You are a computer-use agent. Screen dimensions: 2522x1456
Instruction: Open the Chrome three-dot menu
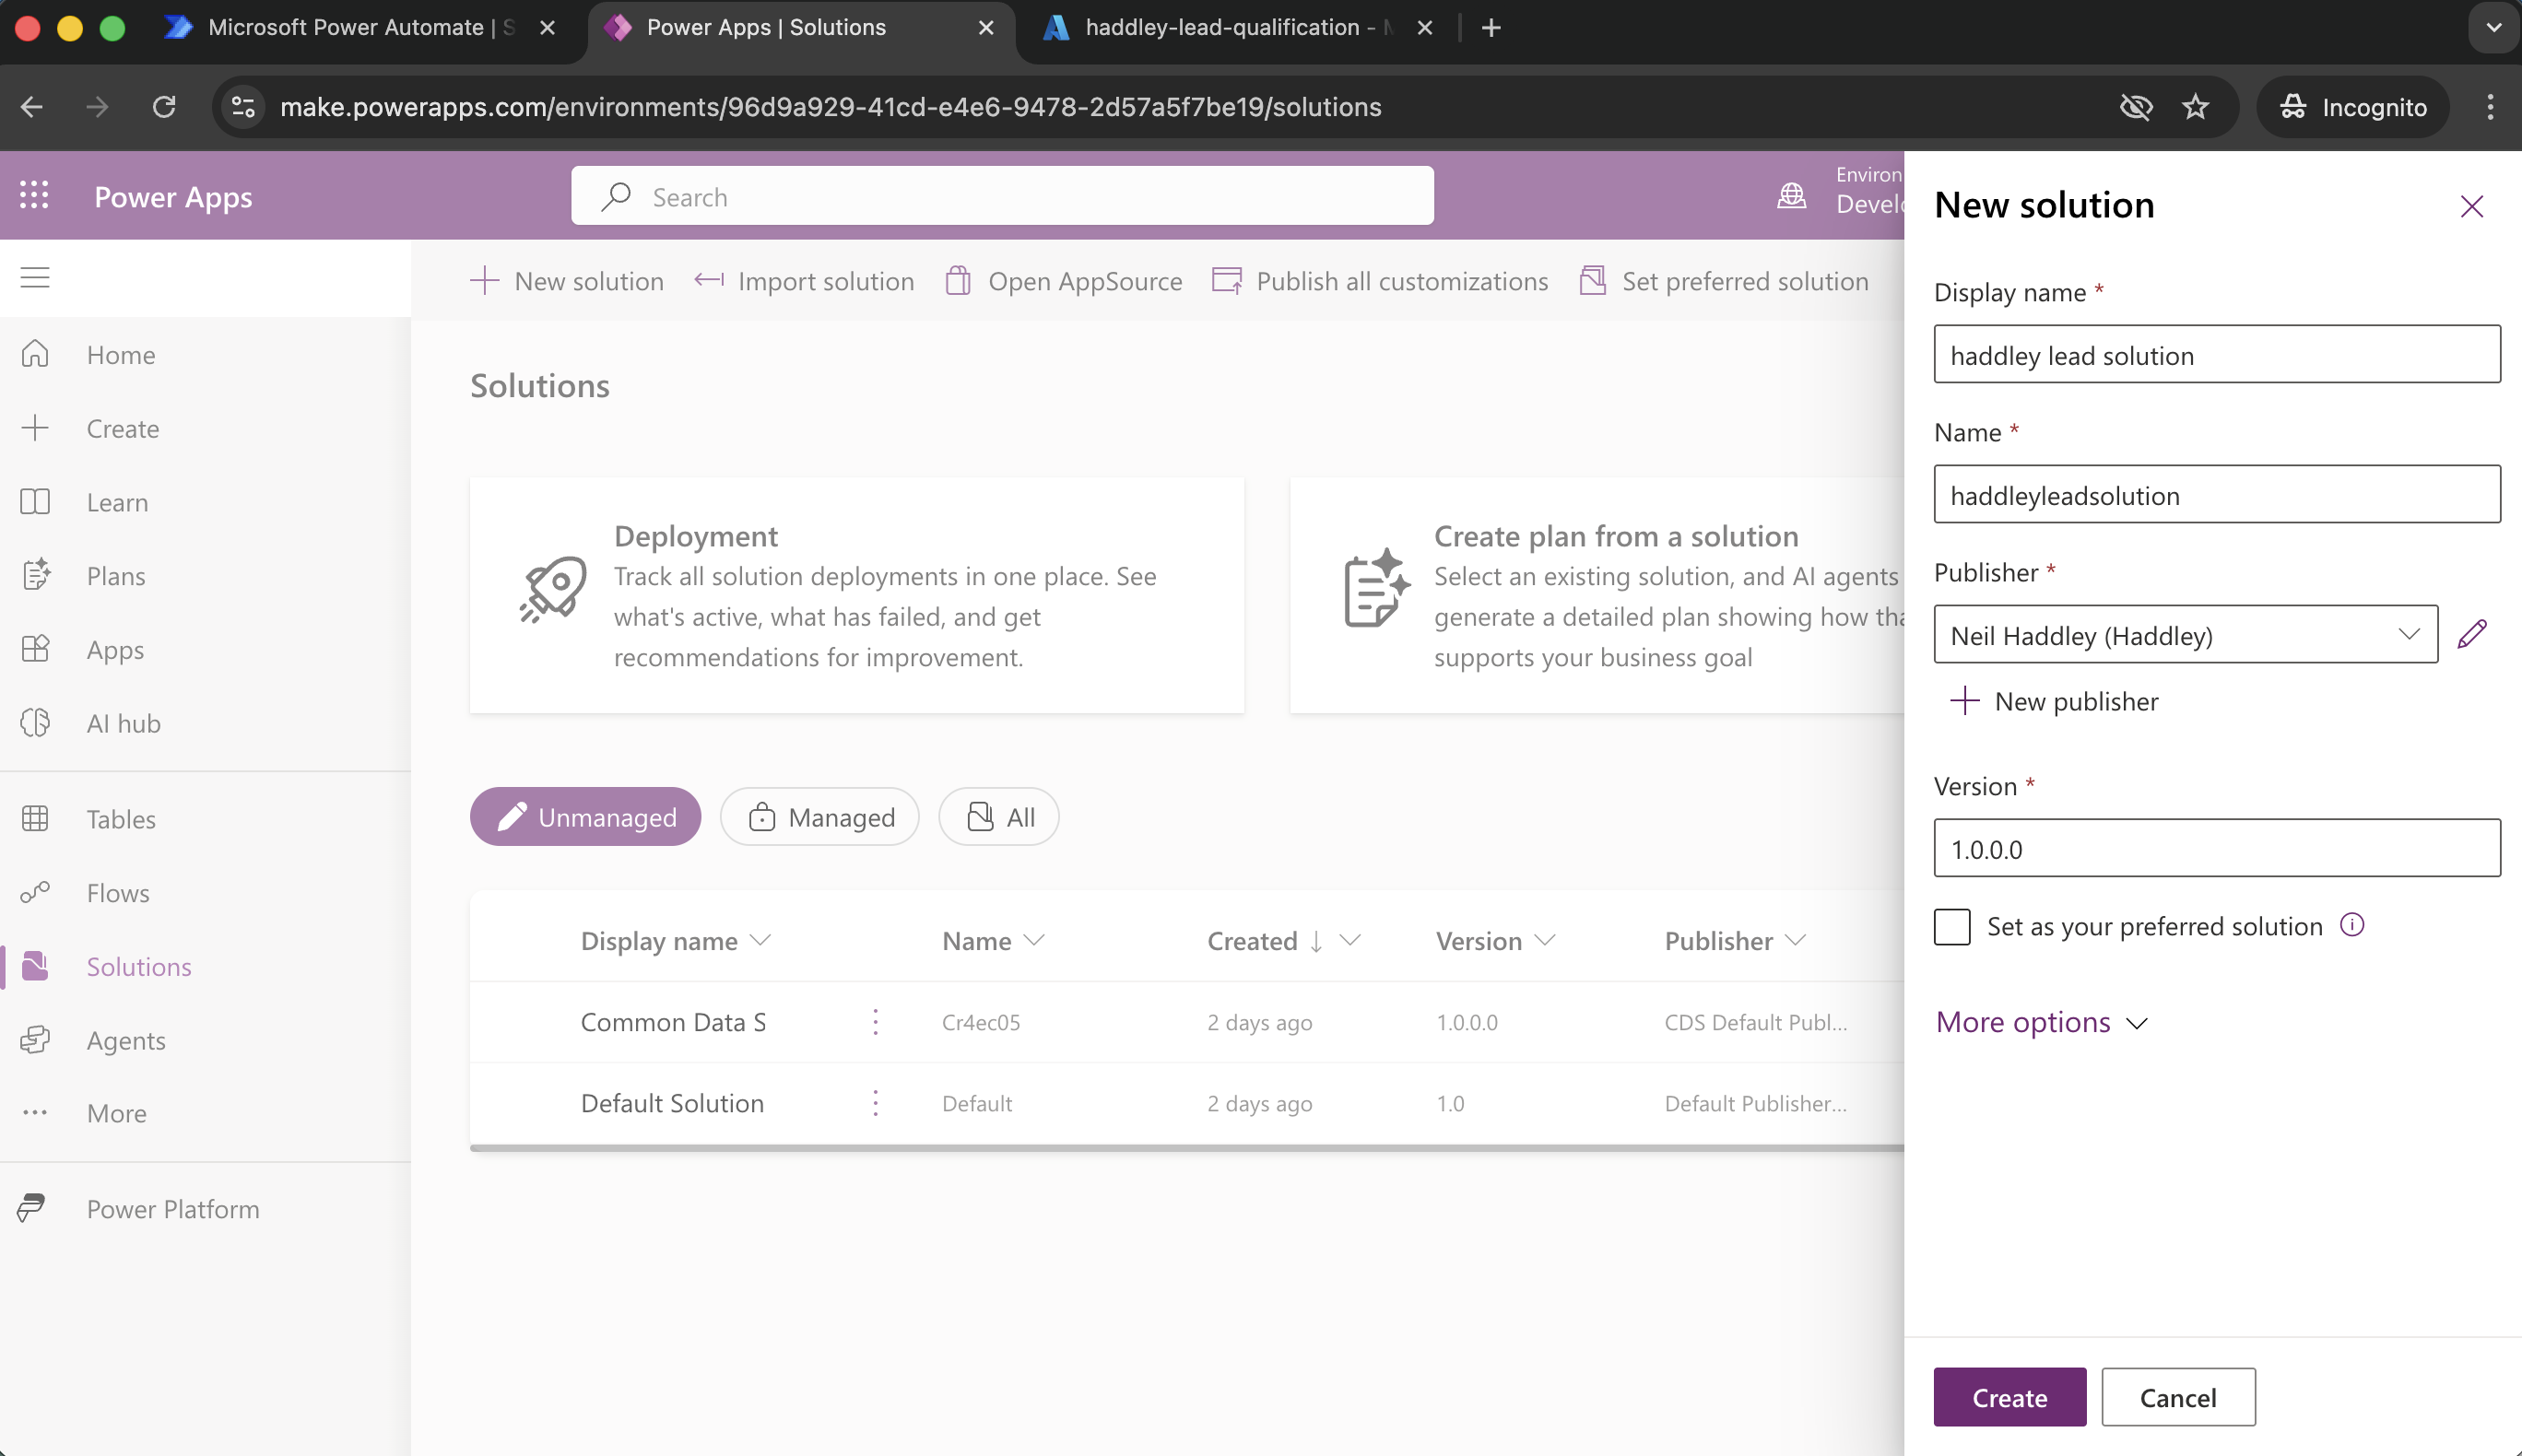(2490, 107)
